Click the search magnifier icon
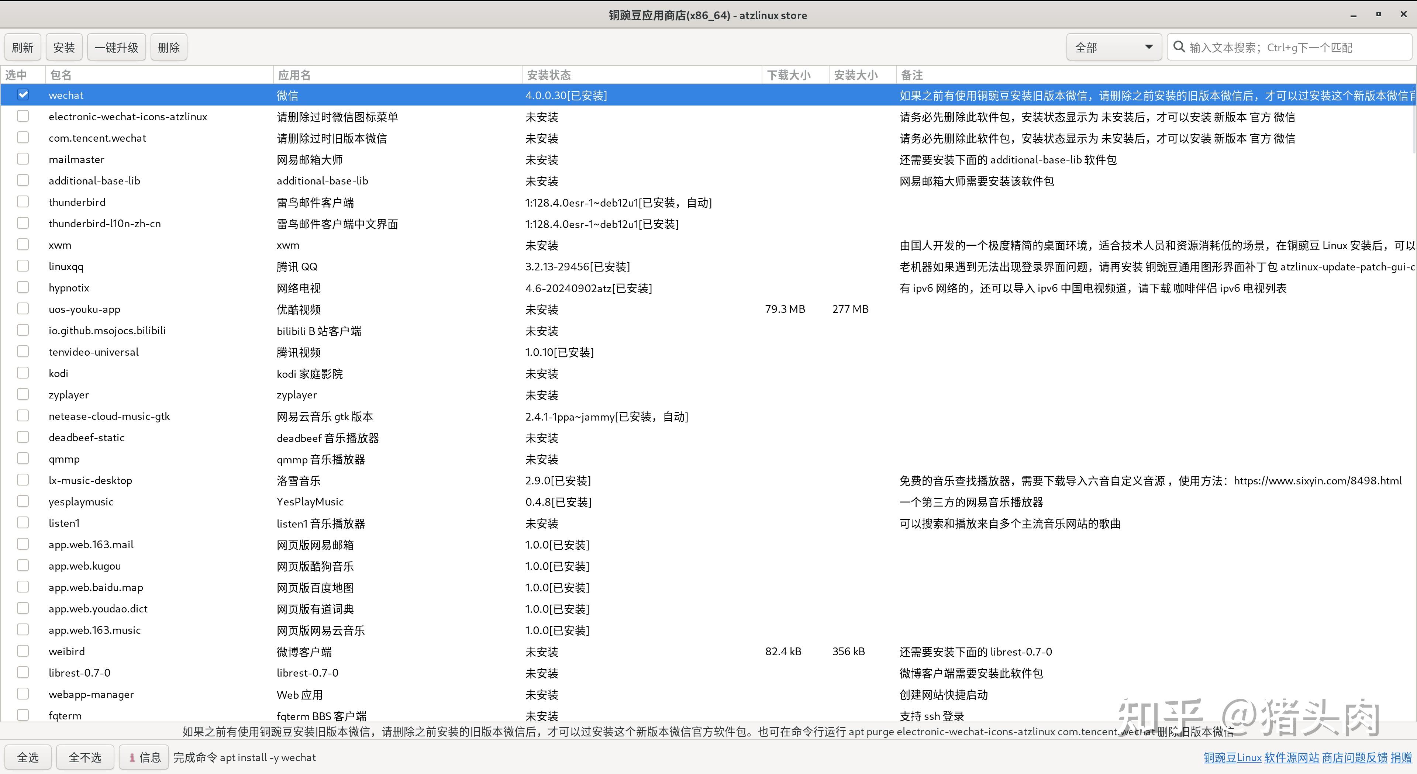 1179,47
